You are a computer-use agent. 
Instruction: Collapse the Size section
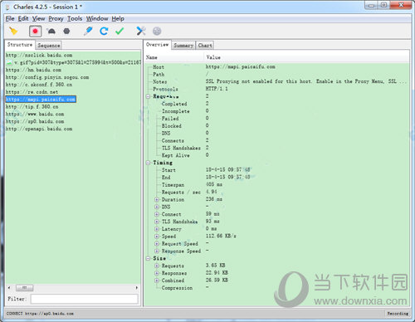pos(148,258)
